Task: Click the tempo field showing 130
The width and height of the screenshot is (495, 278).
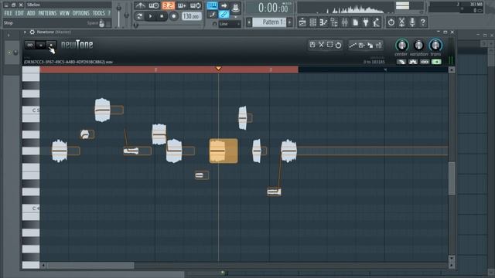Action: pyautogui.click(x=191, y=16)
